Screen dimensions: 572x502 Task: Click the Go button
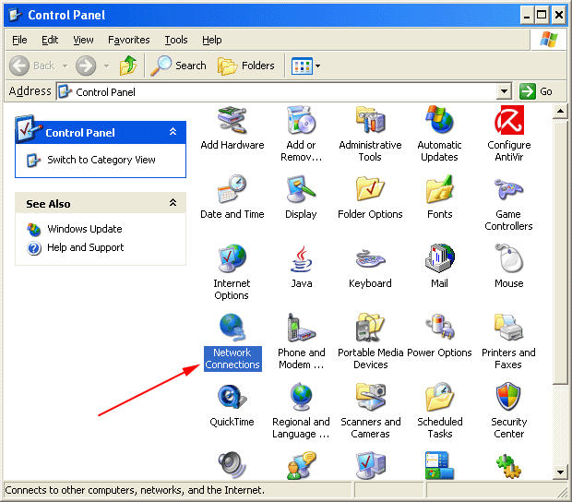(x=536, y=91)
